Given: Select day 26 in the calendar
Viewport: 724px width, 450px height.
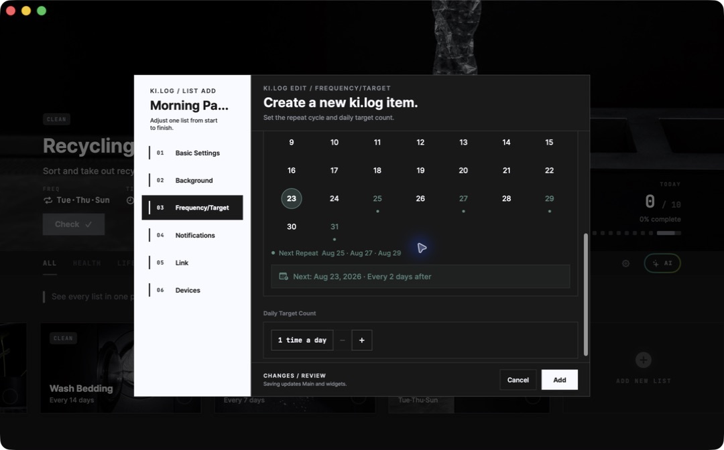Looking at the screenshot, I should coord(420,199).
